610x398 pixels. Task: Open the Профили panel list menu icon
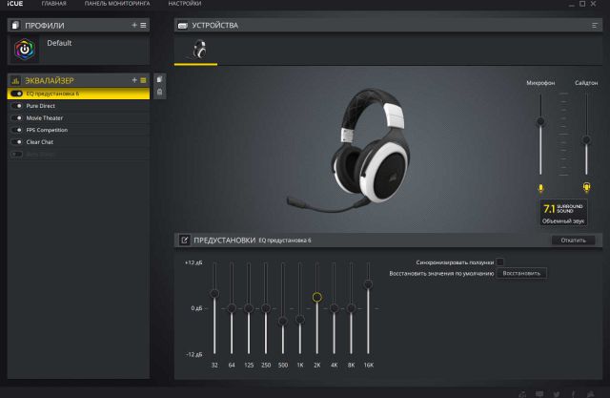[x=144, y=24]
